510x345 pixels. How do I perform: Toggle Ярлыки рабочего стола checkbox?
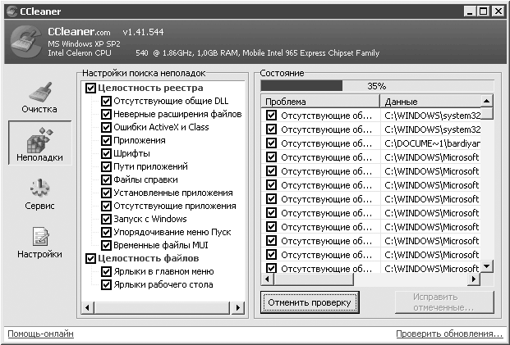click(x=106, y=284)
